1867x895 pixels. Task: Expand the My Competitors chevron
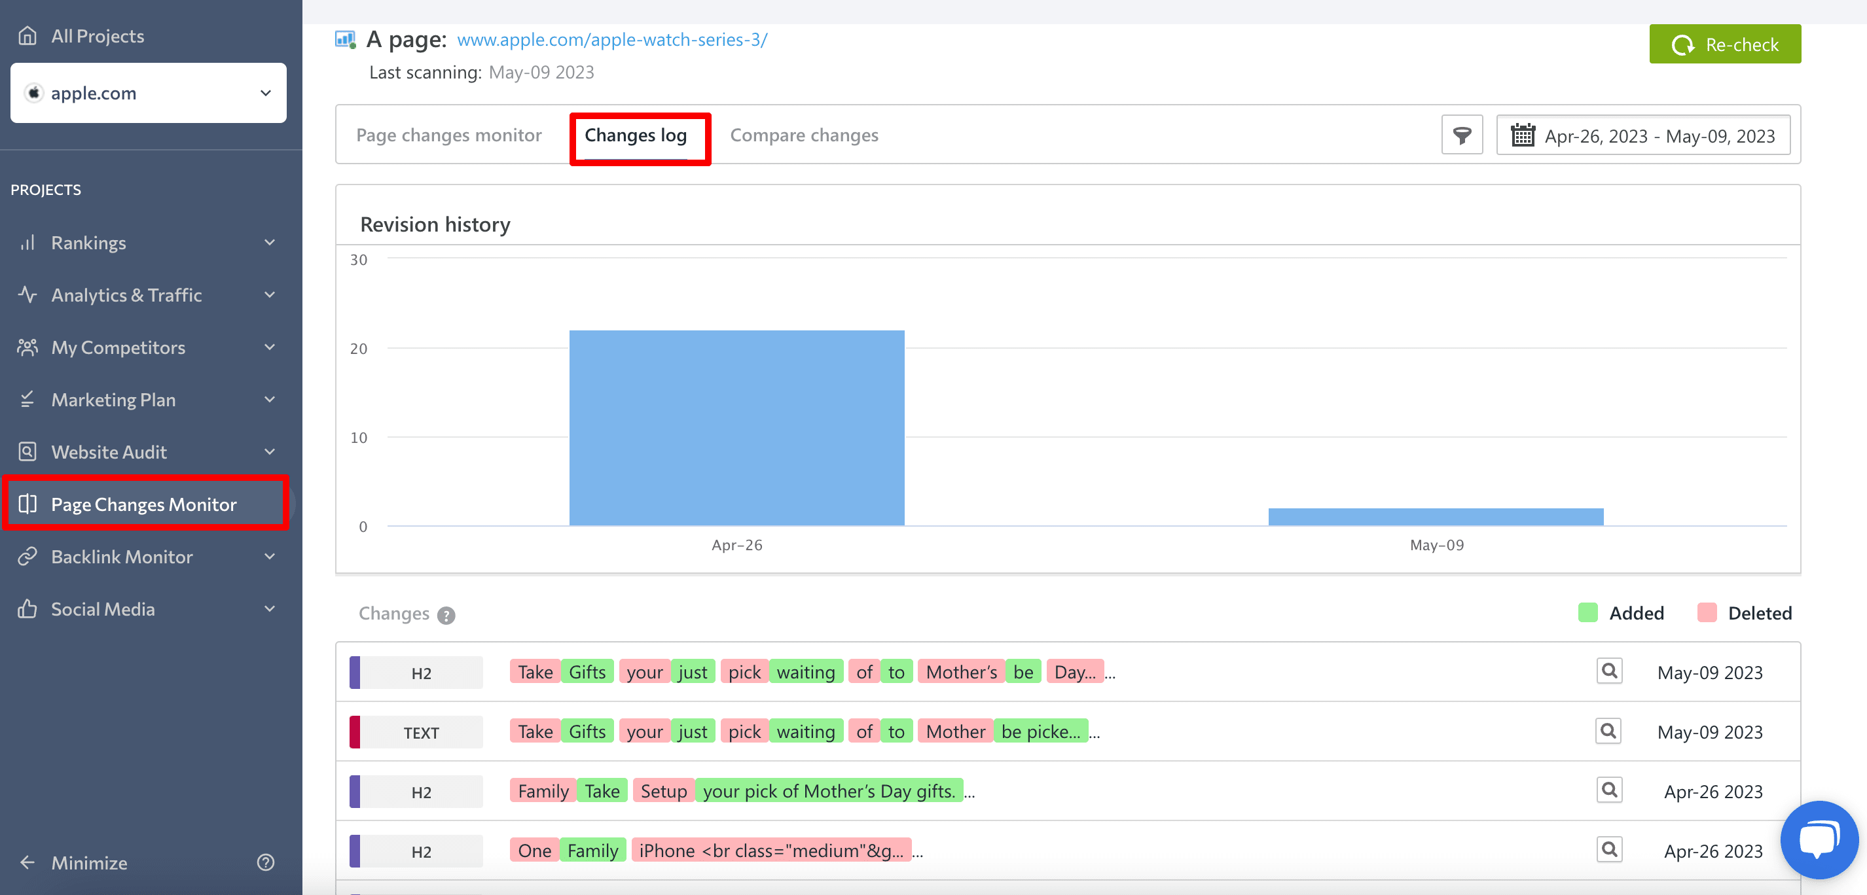(270, 347)
